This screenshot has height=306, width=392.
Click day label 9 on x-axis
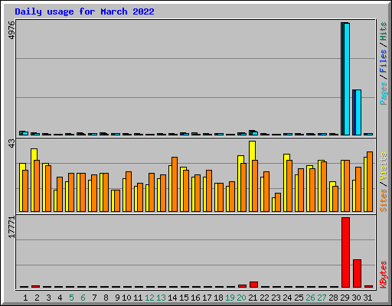click(x=117, y=298)
